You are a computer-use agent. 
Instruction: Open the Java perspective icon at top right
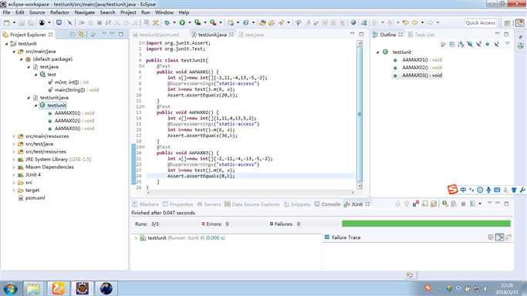click(x=520, y=23)
